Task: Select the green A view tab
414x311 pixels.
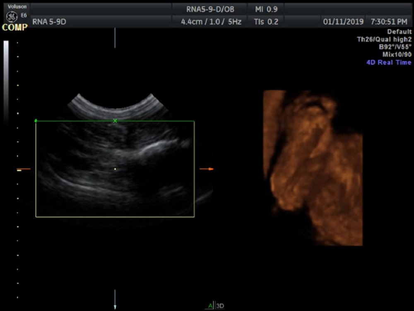Action: (x=210, y=306)
